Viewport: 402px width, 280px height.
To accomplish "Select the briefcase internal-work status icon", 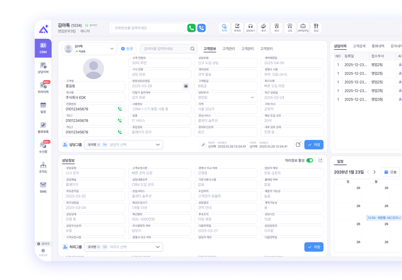I will click(x=303, y=28).
